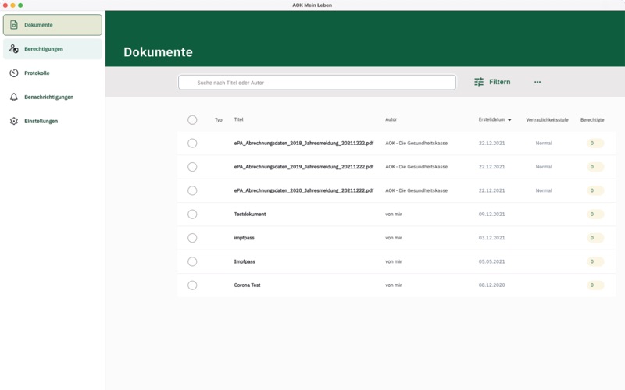Click date 09.12.2021 in Testdokument row

point(491,214)
